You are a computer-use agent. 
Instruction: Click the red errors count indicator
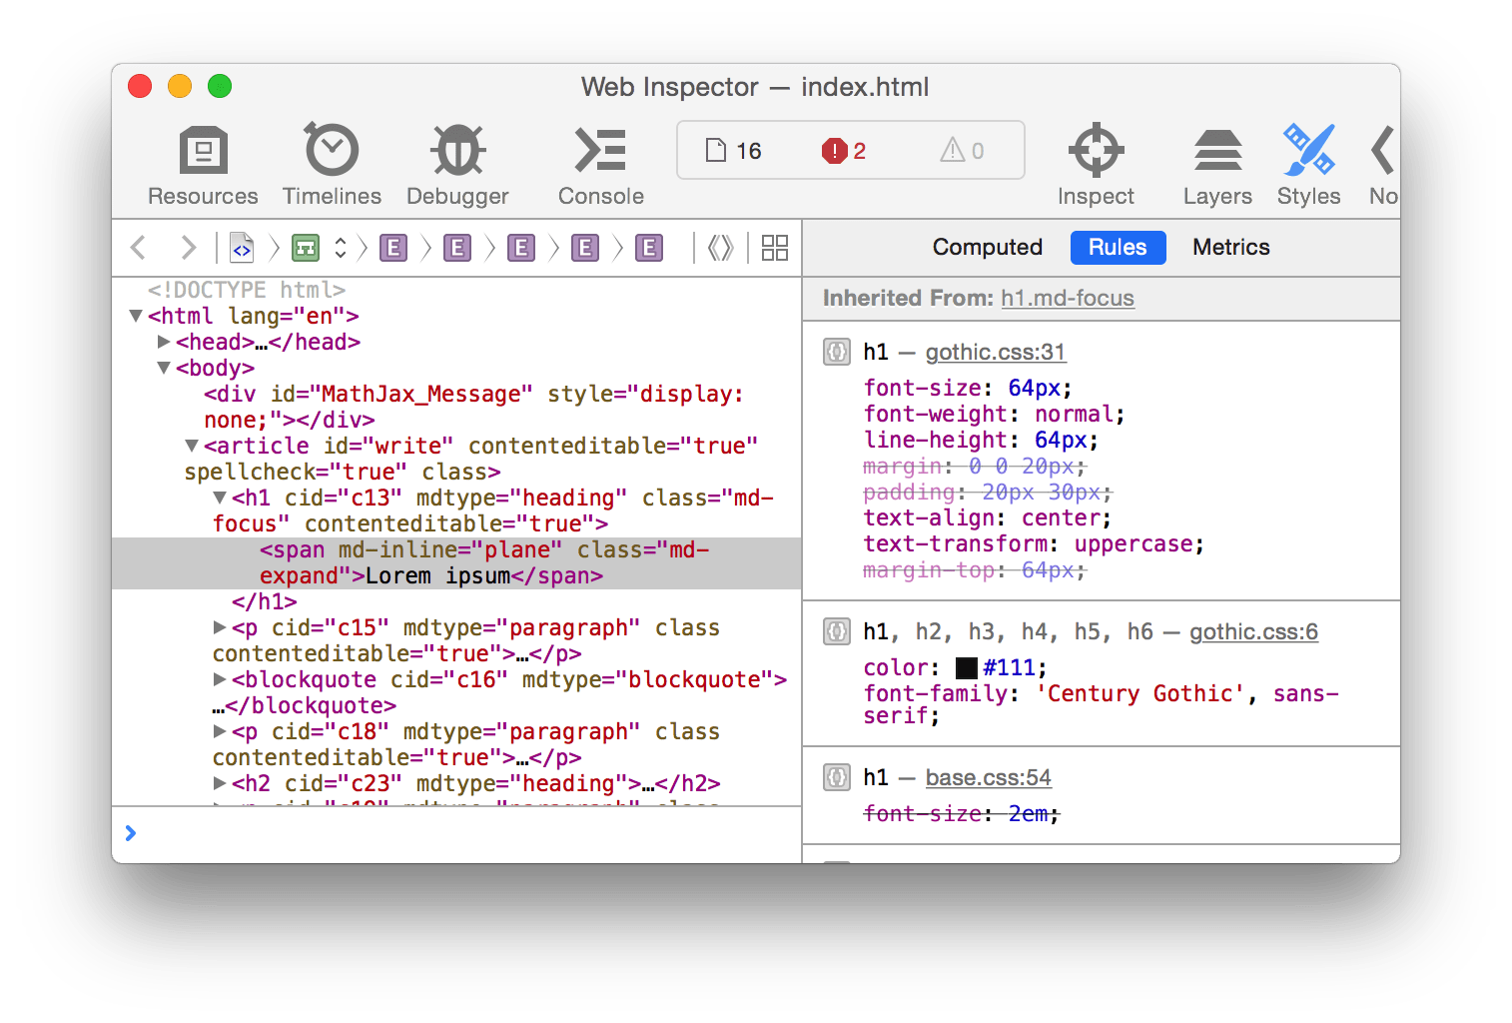pyautogui.click(x=844, y=151)
